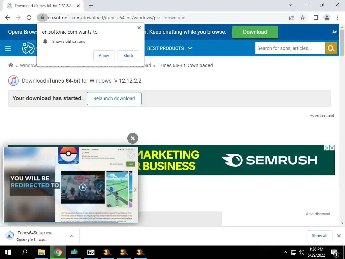Open File Explorer from taskbar
Screen dimensions: 345x259
click(41, 252)
